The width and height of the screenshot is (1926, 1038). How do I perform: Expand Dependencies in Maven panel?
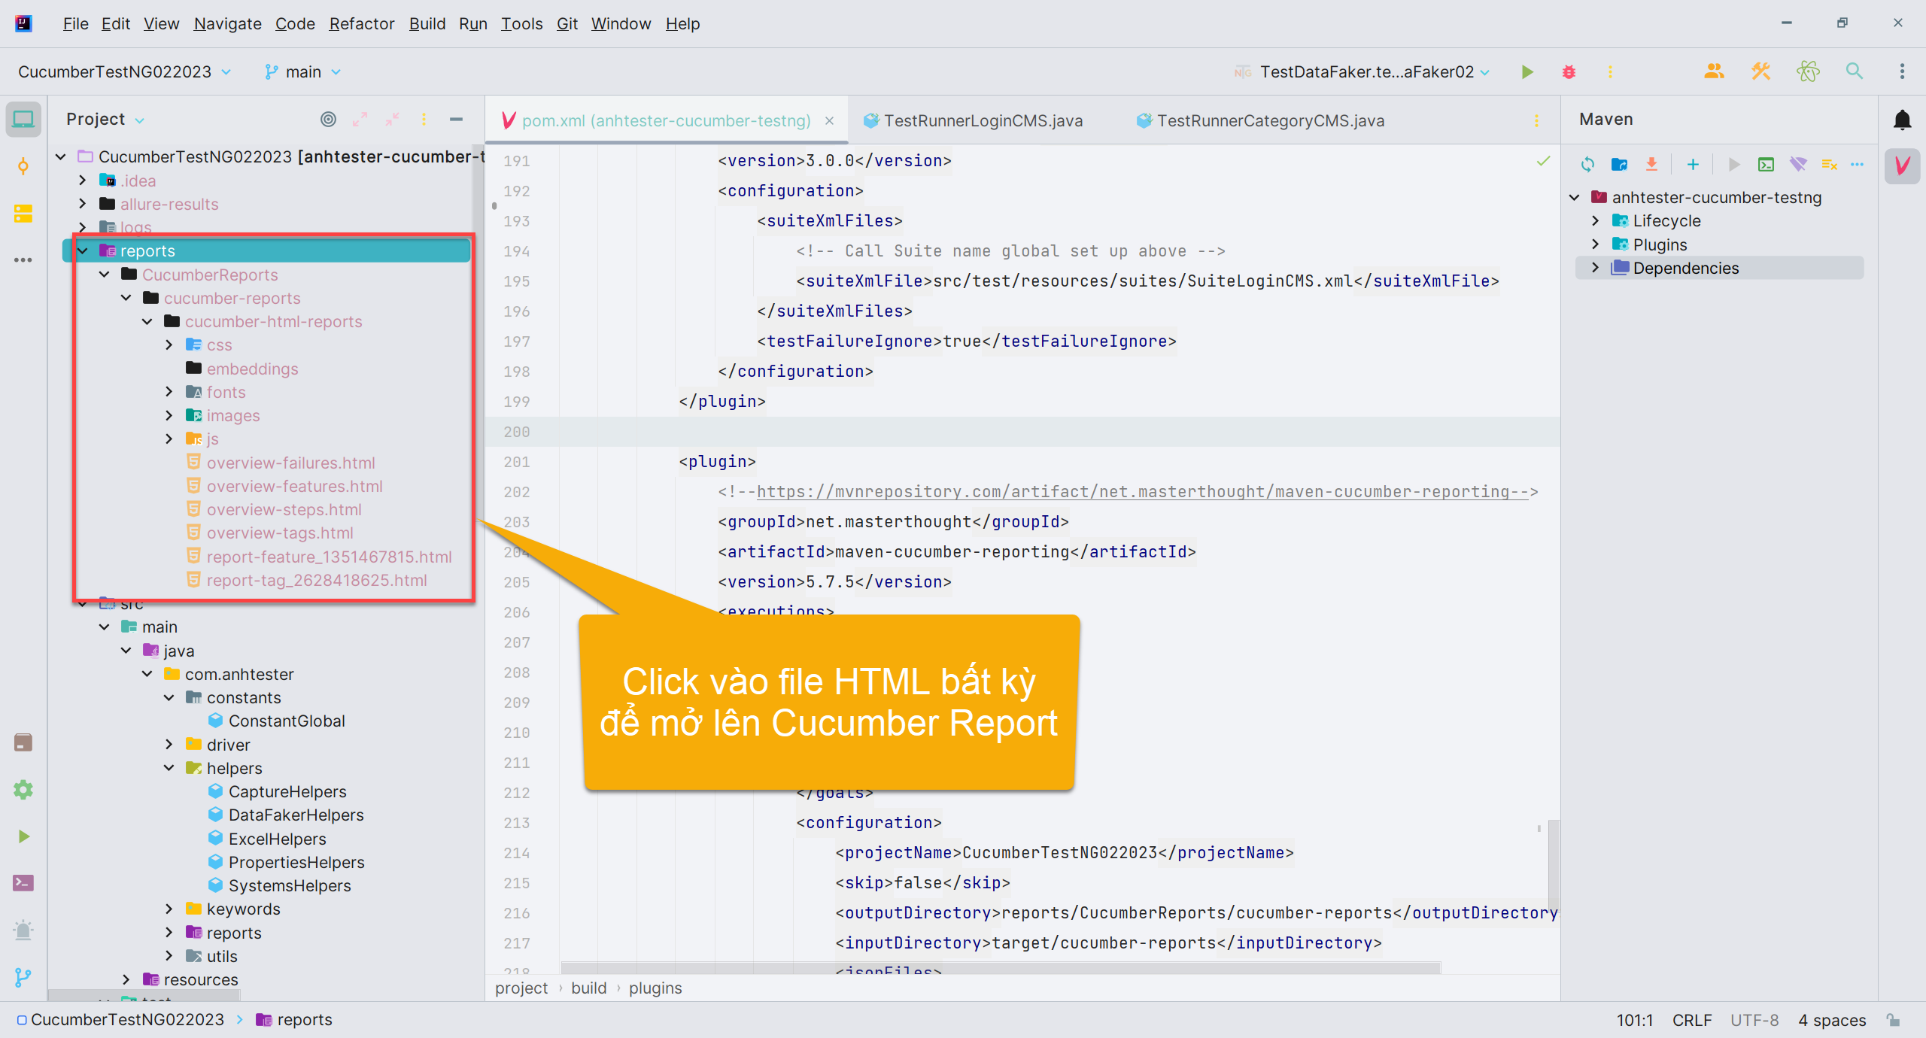click(1595, 268)
